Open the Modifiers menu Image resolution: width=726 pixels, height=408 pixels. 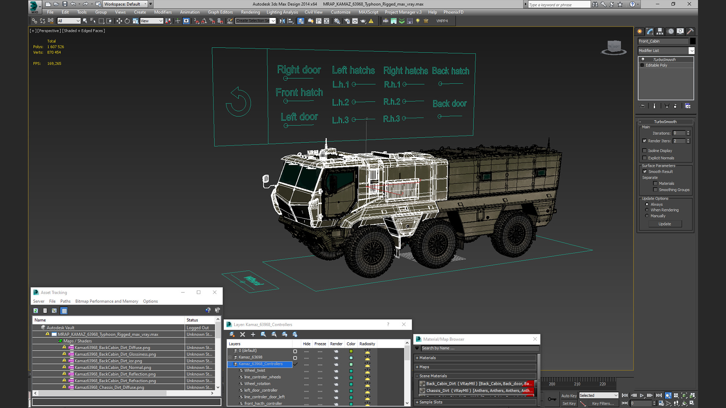click(x=163, y=12)
